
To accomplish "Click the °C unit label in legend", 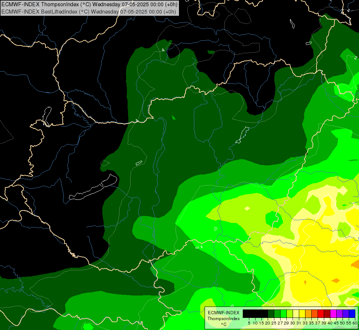I will [x=224, y=324].
